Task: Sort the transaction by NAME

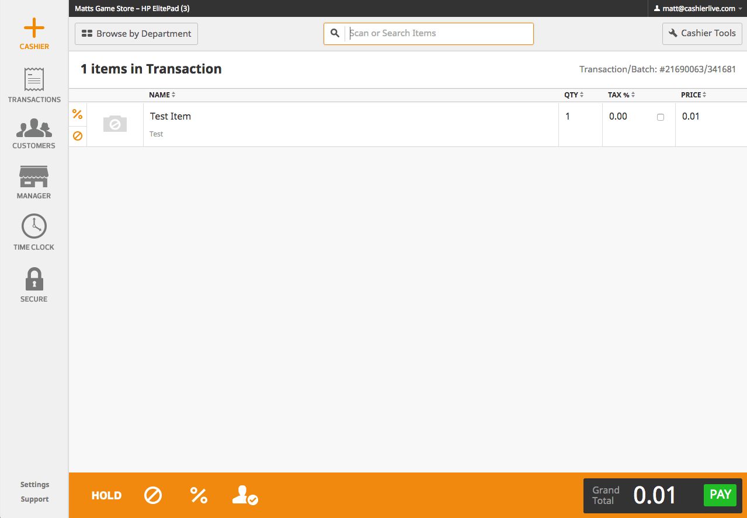Action: [162, 94]
